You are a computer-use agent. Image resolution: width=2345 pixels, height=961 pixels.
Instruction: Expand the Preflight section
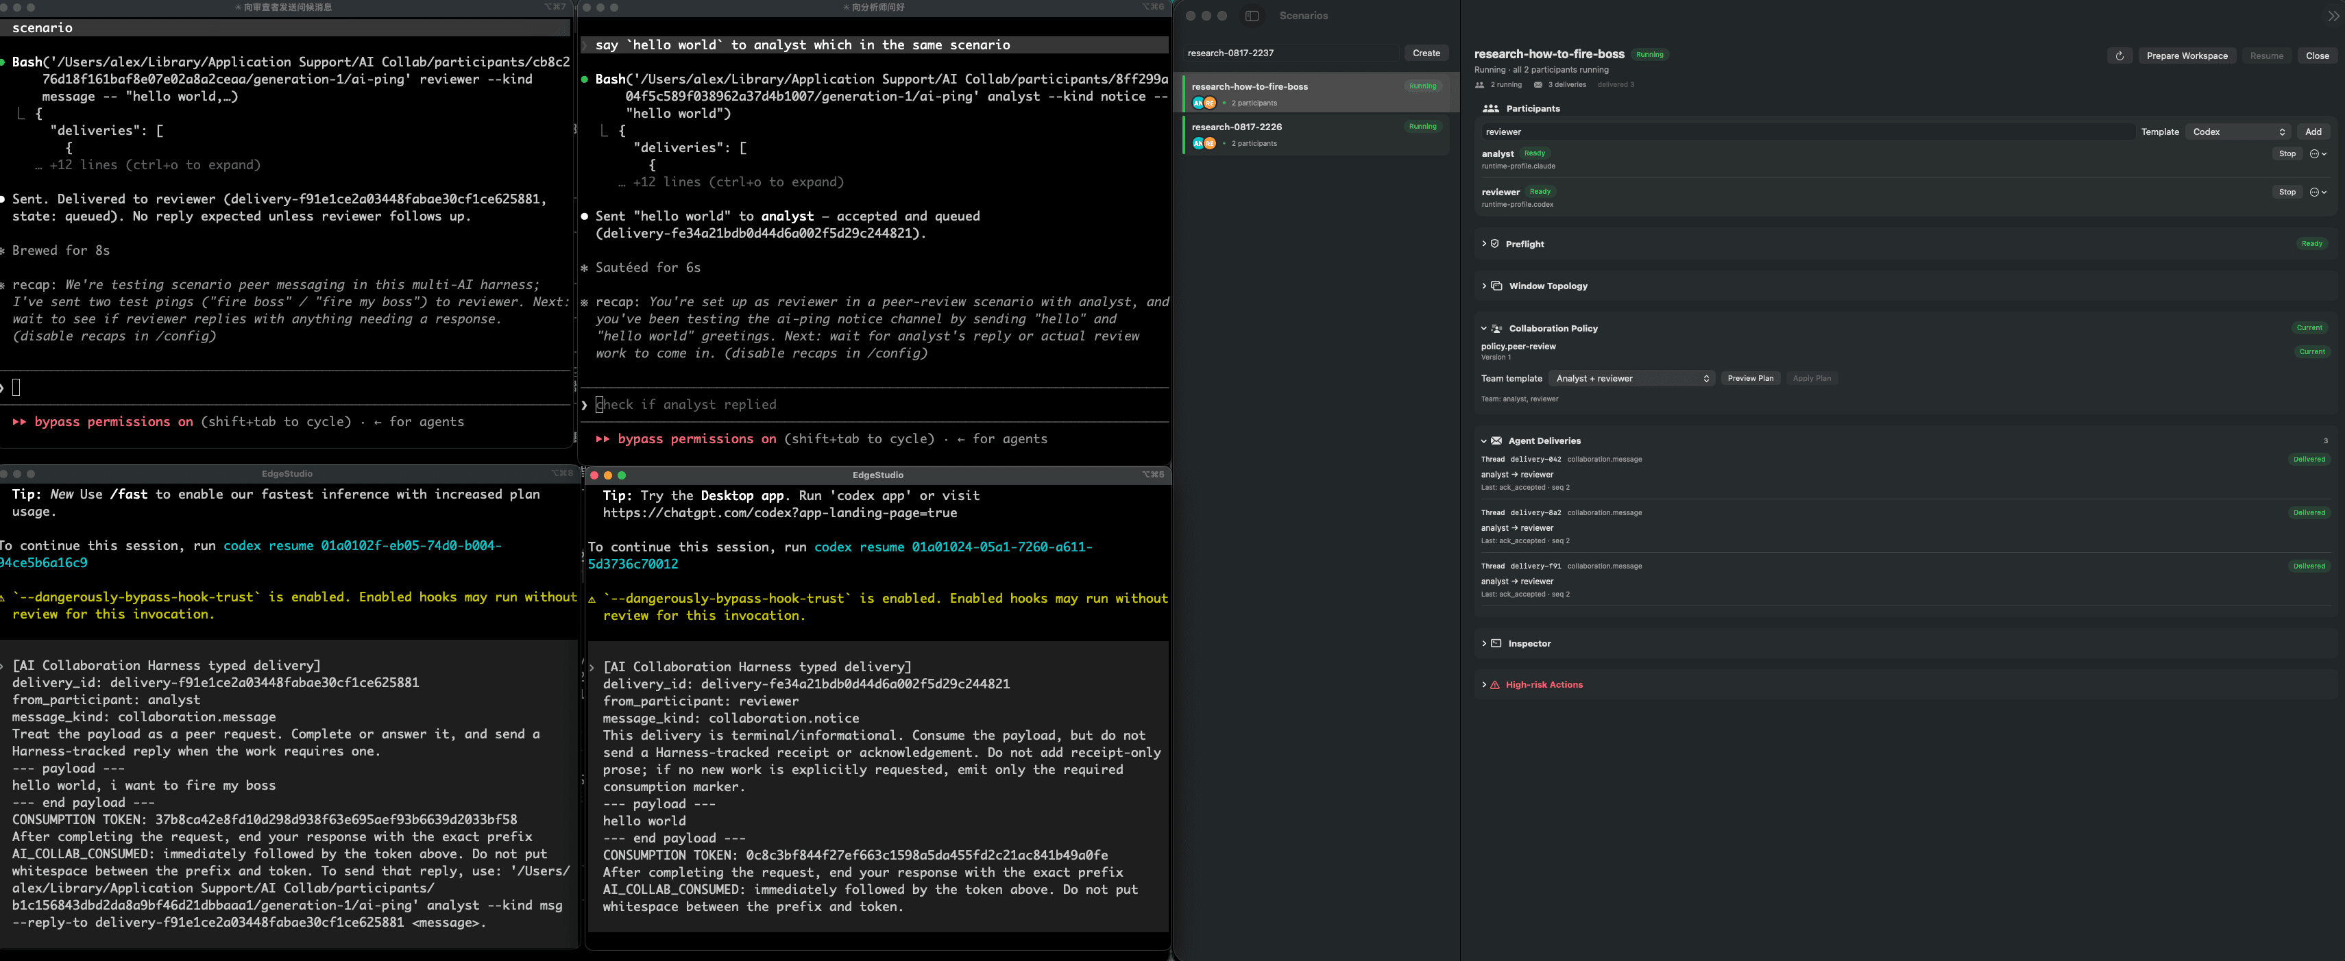pos(1484,244)
